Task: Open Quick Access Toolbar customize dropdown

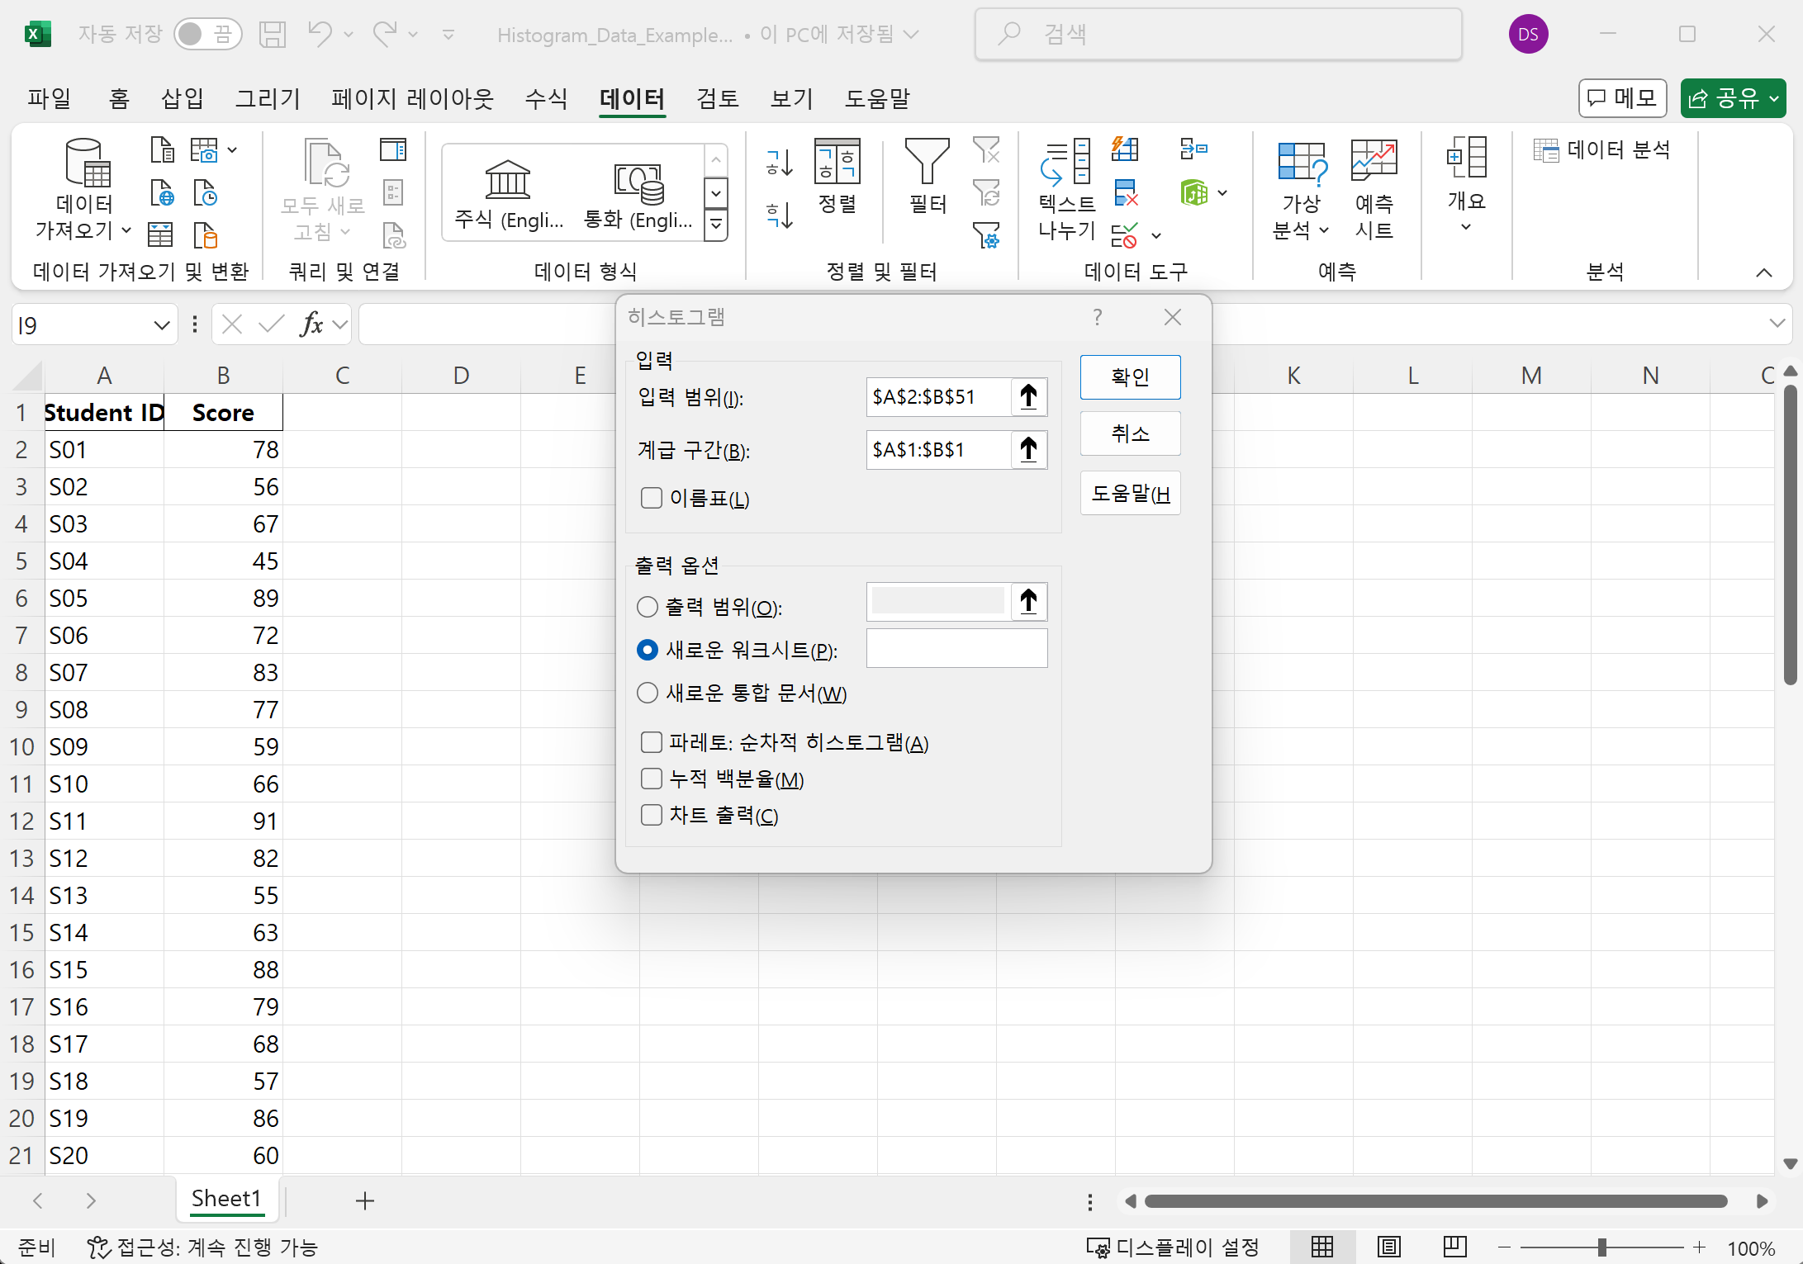Action: coord(448,34)
